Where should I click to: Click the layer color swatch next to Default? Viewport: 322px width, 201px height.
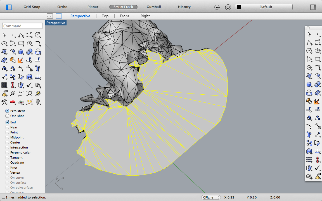pos(239,7)
